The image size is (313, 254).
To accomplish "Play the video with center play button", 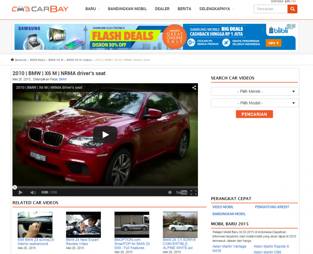I will click(x=105, y=135).
